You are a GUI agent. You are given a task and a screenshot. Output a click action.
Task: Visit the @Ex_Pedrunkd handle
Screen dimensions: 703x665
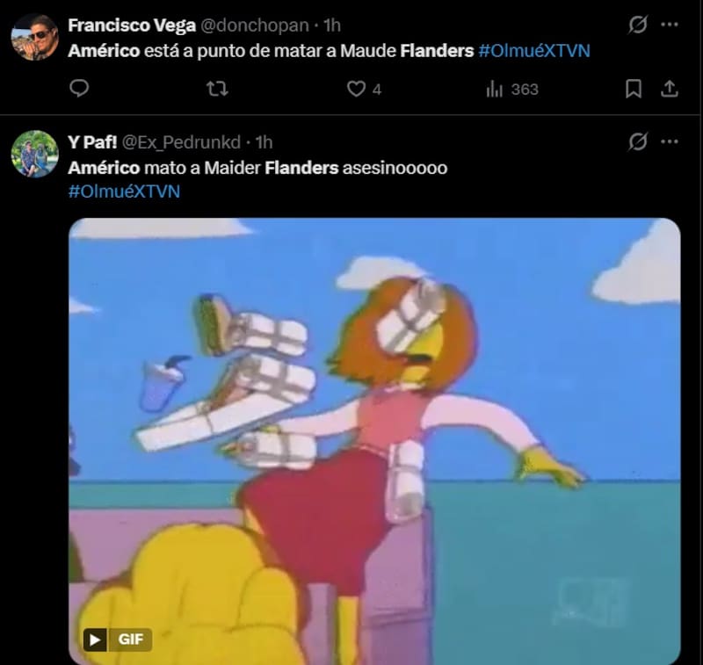click(x=181, y=142)
